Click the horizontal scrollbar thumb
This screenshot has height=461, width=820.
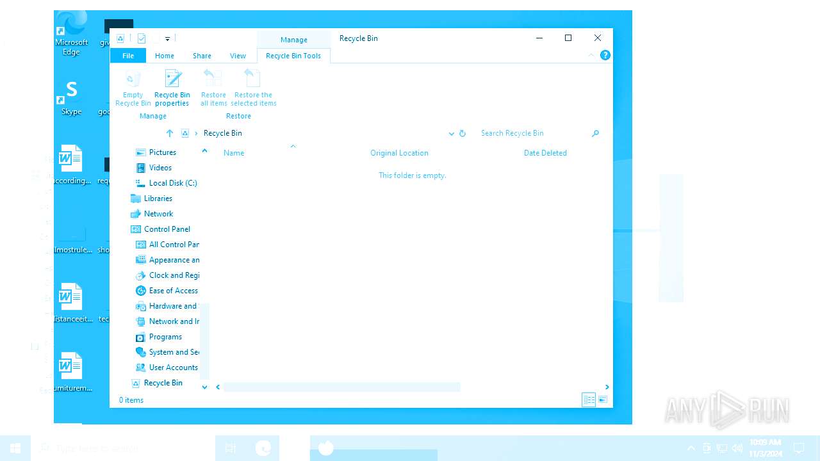[341, 387]
